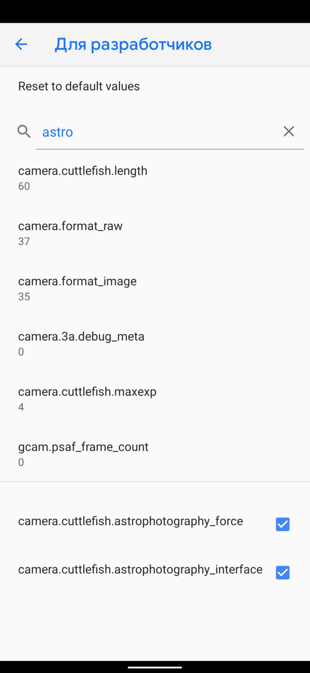Tap the bottom navigation gesture handle
Image resolution: width=310 pixels, height=673 pixels.
coord(155,667)
